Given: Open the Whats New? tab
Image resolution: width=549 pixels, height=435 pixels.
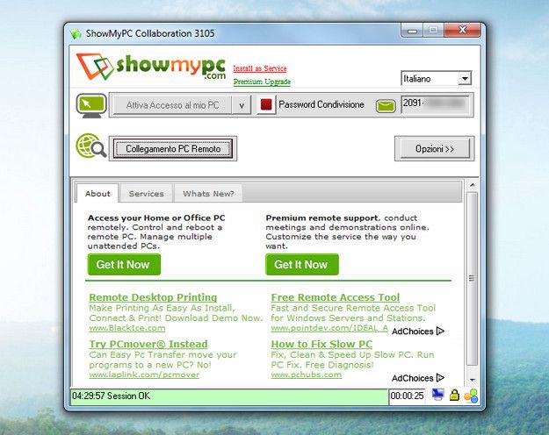Looking at the screenshot, I should click(208, 194).
